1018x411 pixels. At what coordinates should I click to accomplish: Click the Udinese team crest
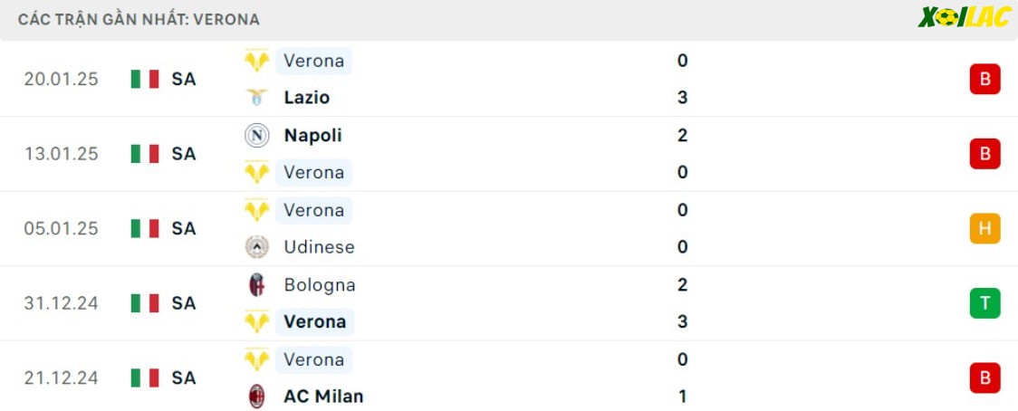tap(257, 247)
